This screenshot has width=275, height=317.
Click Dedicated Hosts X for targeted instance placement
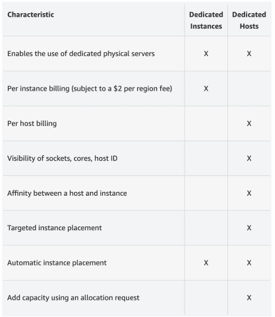coord(249,228)
